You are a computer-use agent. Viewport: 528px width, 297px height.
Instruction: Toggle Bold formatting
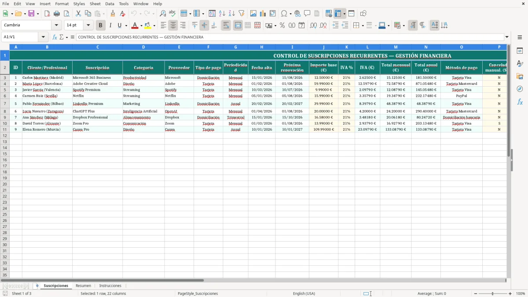click(101, 26)
